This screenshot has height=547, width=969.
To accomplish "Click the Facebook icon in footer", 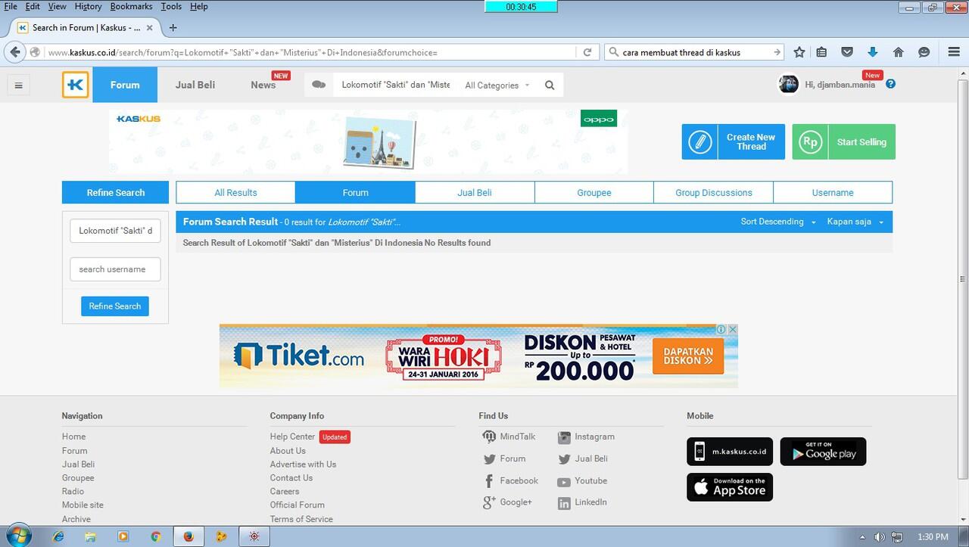I will (x=489, y=481).
